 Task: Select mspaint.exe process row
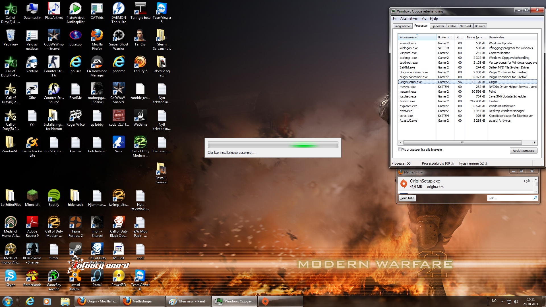point(468,92)
